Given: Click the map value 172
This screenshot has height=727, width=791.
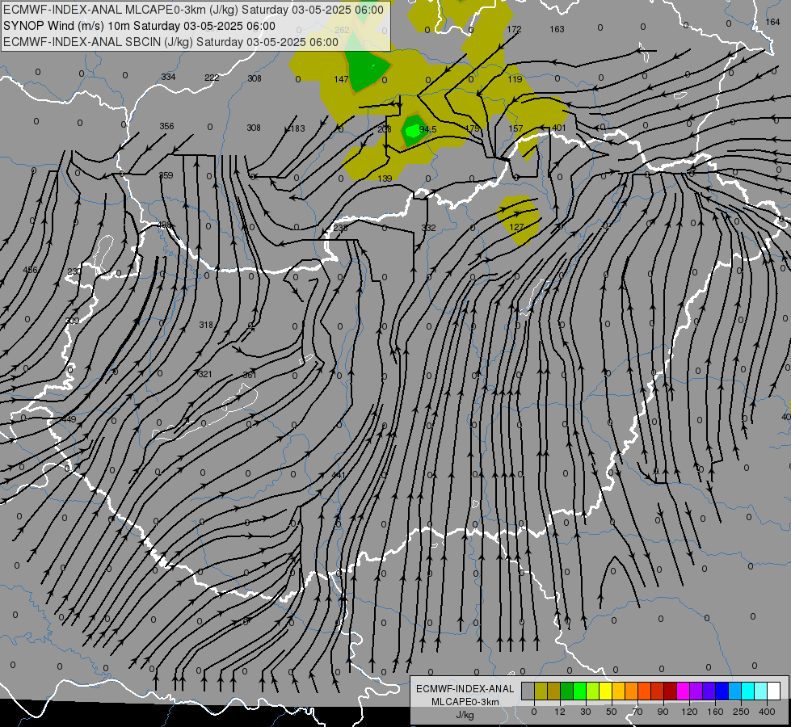Looking at the screenshot, I should [514, 29].
